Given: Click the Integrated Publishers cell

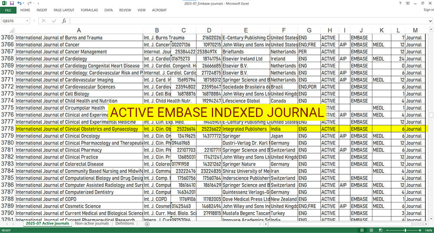Looking at the screenshot, I should pos(246,129).
